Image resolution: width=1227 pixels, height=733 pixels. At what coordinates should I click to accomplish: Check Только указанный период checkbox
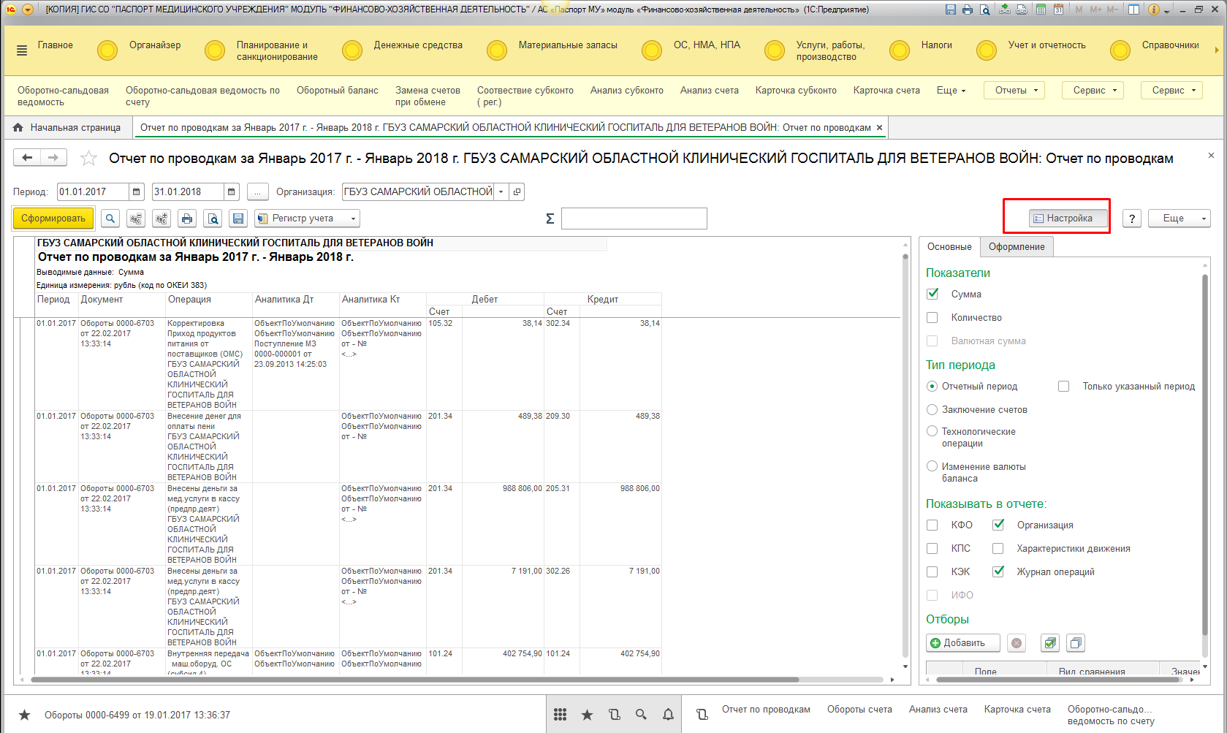point(1064,386)
